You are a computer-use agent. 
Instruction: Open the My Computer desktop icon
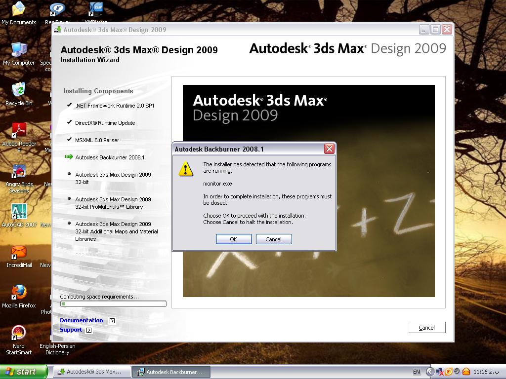pos(19,50)
